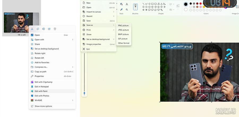Click Save in the File menu
This screenshot has height=117, width=239.
(x=99, y=21)
